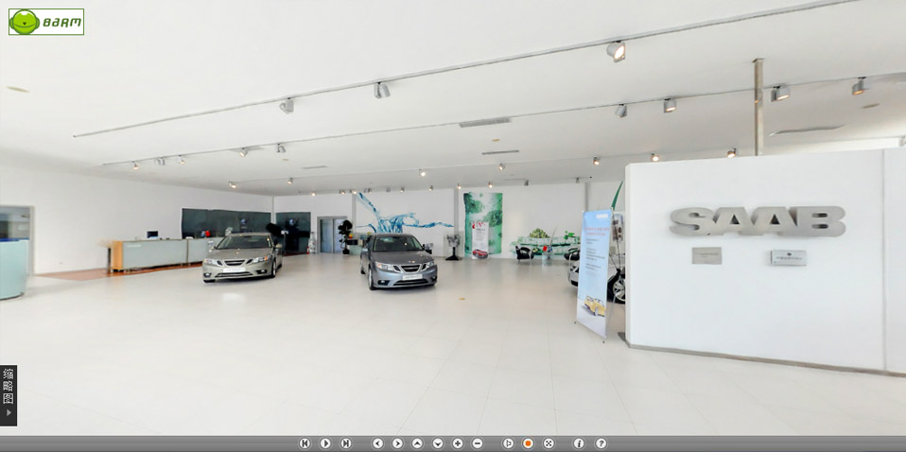This screenshot has width=906, height=452.
Task: Zoom out with the minus icon
Action: coord(478,443)
